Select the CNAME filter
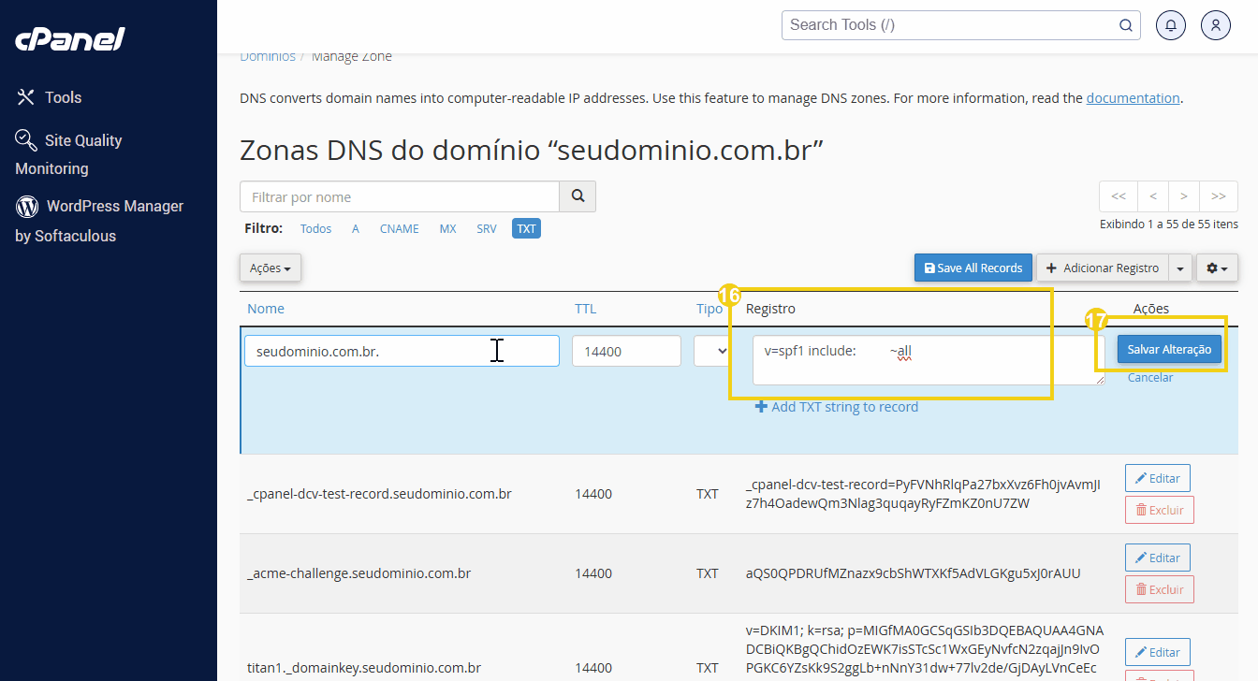This screenshot has width=1258, height=681. 400,228
